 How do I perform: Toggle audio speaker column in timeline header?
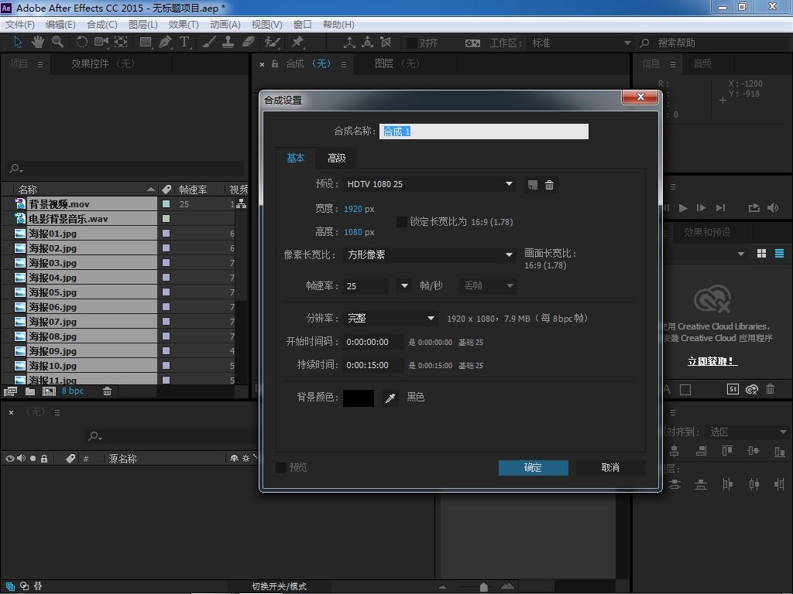(21, 459)
